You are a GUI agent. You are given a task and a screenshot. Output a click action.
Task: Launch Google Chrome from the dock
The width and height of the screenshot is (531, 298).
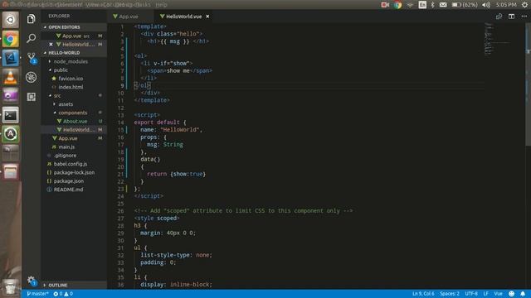(11, 40)
